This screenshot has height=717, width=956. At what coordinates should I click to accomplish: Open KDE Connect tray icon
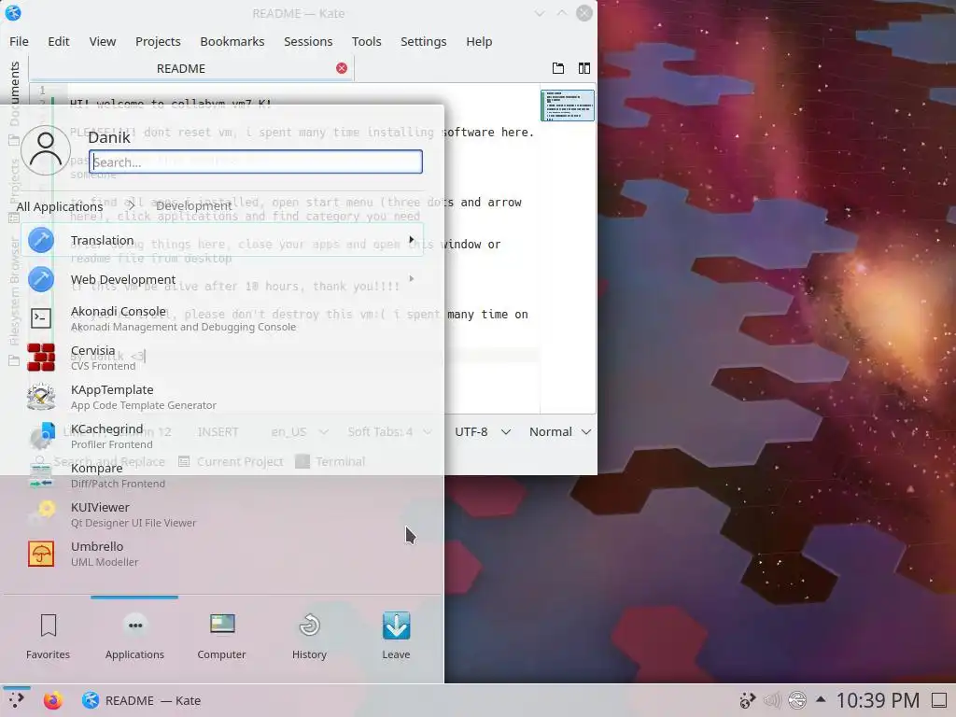point(747,700)
